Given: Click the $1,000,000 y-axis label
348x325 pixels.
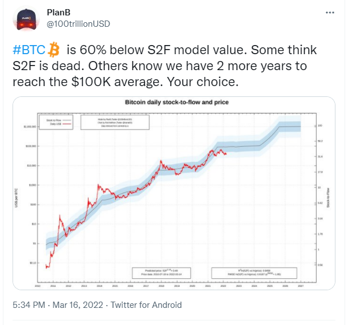Looking at the screenshot, I should [x=30, y=127].
